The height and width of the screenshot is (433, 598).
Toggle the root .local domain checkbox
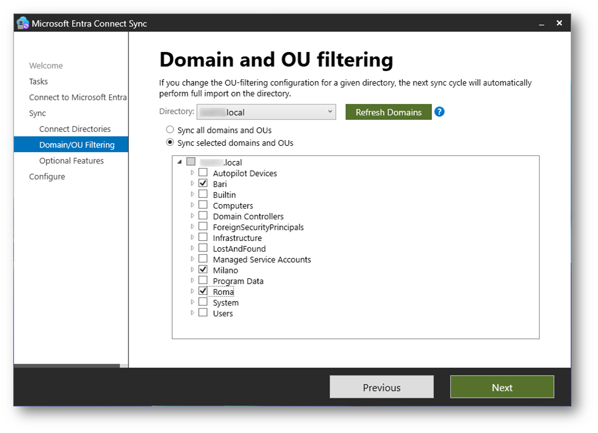(191, 162)
